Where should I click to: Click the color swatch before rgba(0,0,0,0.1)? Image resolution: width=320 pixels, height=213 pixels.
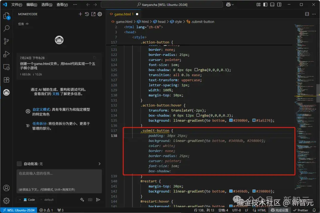click(x=196, y=70)
